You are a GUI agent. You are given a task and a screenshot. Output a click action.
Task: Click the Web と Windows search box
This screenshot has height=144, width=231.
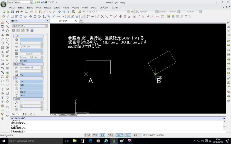[x=35, y=141]
